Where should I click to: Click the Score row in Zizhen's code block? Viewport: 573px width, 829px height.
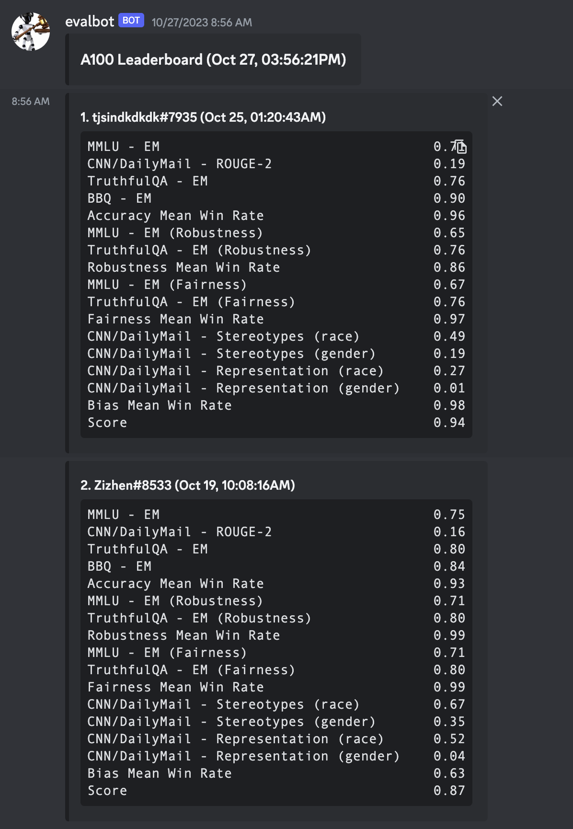tap(107, 791)
